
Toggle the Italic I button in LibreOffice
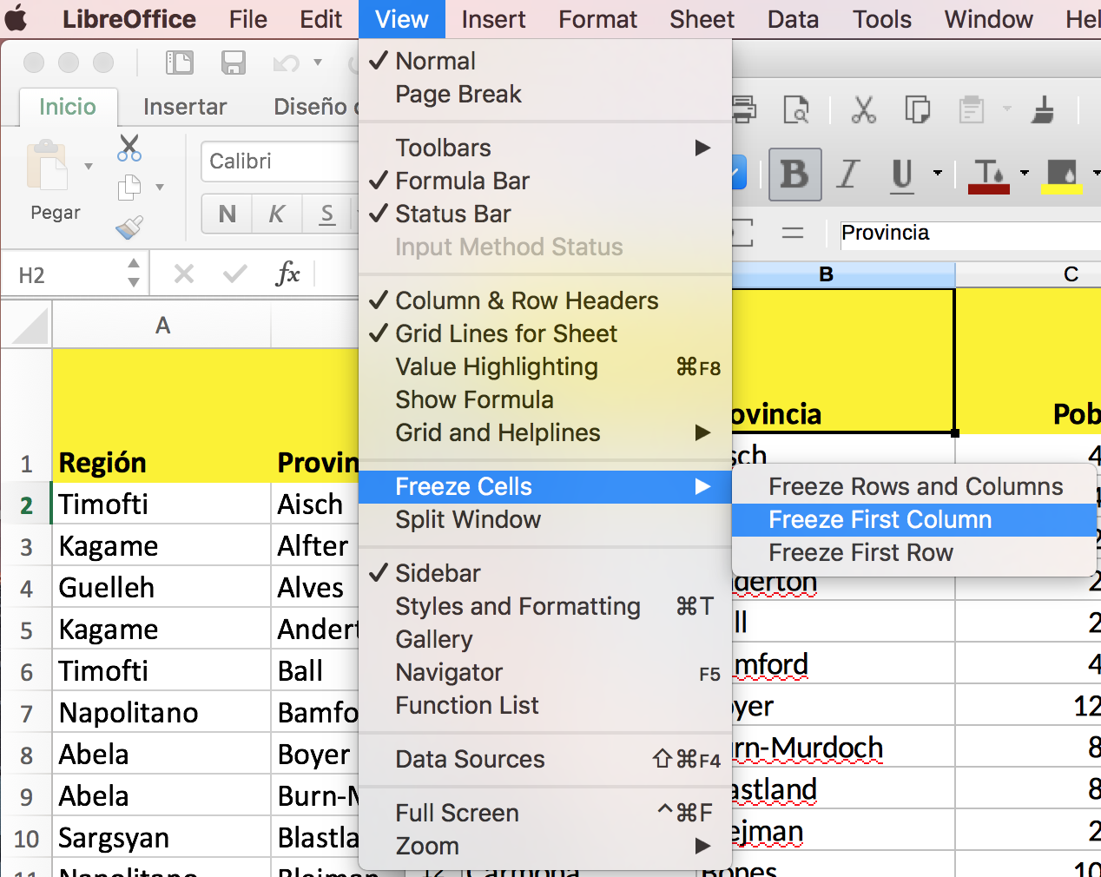[848, 175]
